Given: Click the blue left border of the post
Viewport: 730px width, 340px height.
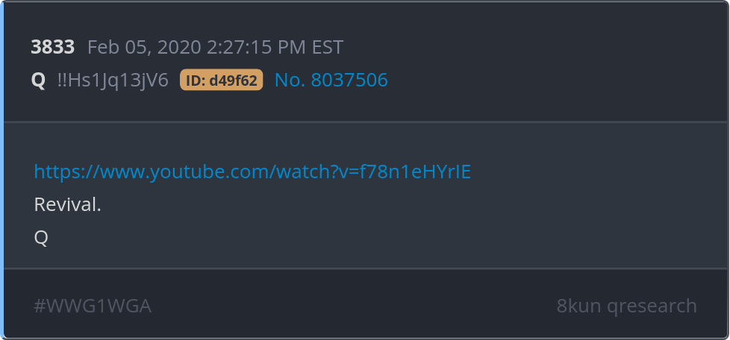Looking at the screenshot, I should coord(1,170).
